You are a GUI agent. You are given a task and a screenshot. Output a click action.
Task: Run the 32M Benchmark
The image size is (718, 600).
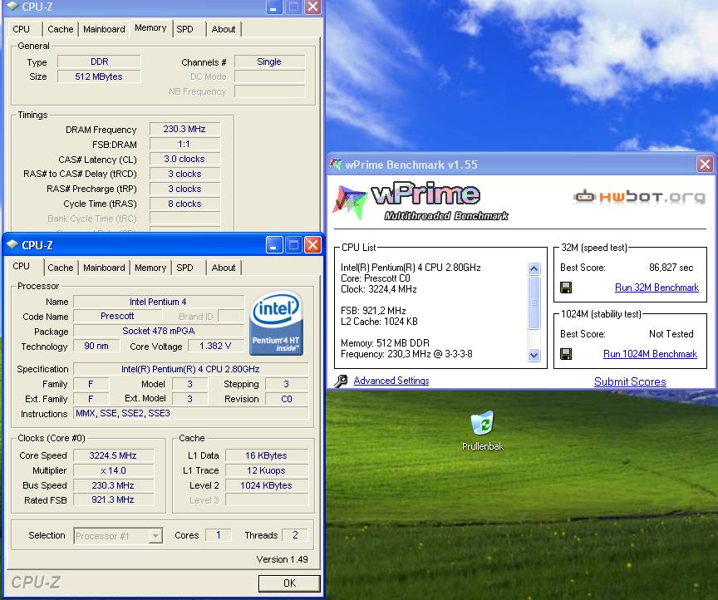tap(657, 288)
